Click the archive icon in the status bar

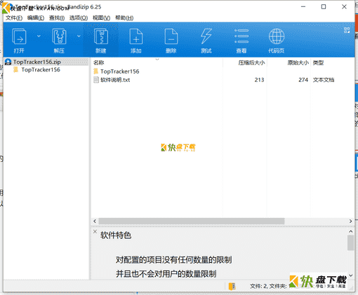[x=232, y=286]
